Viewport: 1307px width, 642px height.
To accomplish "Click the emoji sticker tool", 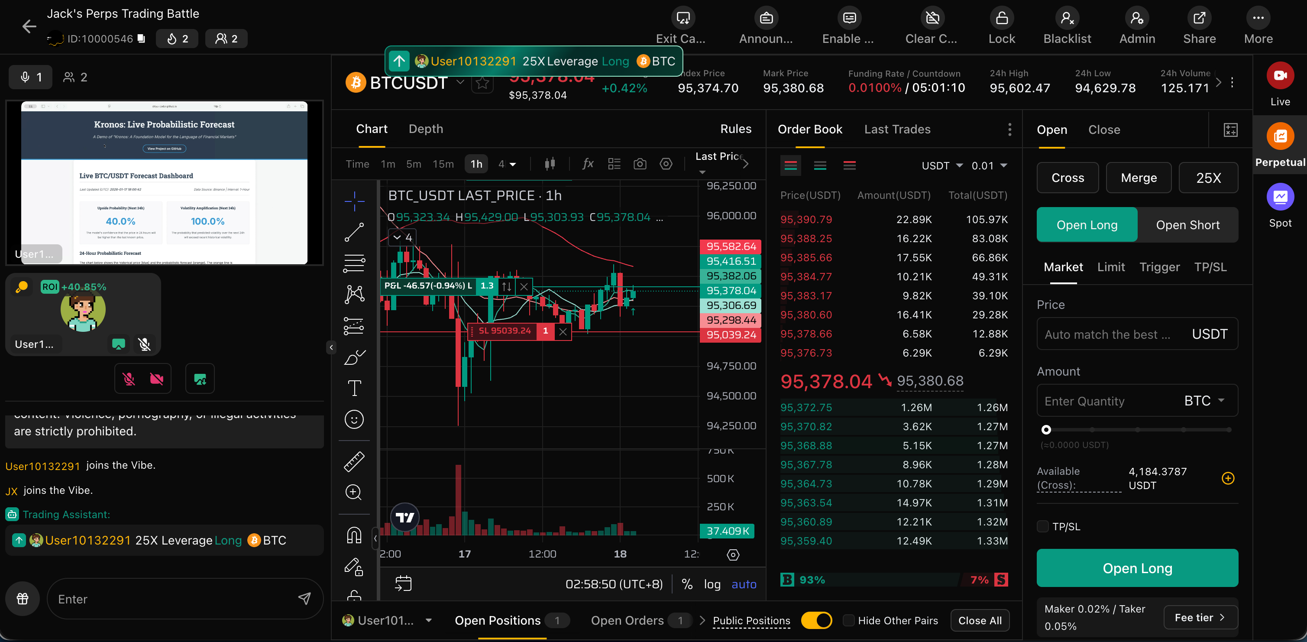I will click(354, 419).
